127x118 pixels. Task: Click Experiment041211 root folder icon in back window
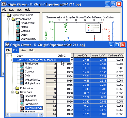[x=9, y=15]
